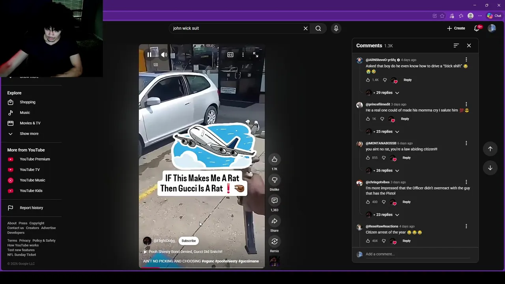The width and height of the screenshot is (505, 284).
Task: Reply to the @ARNSteveO-yr5fq comment
Action: pos(408,80)
